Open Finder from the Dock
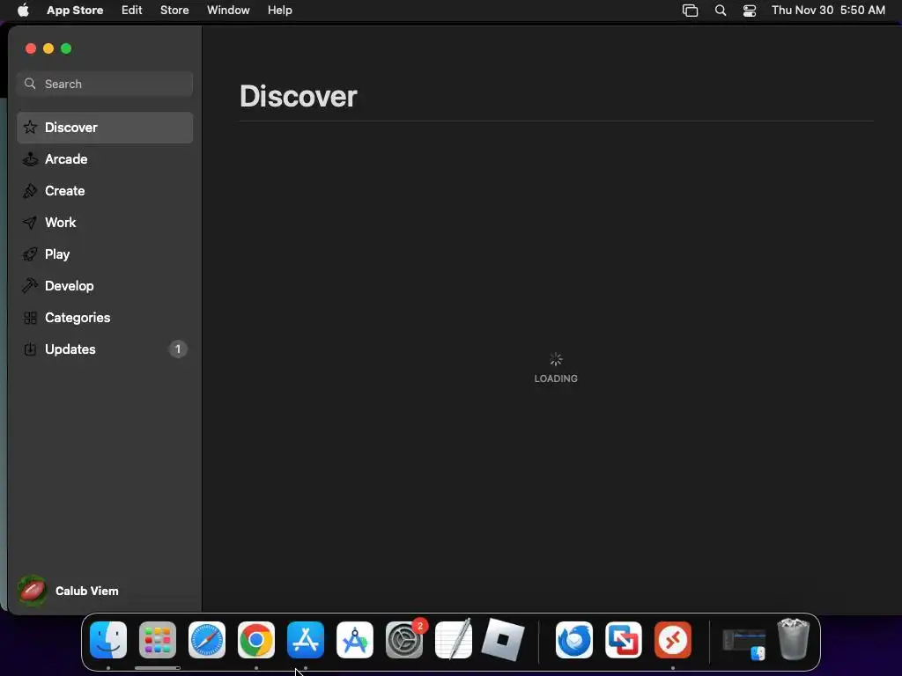Screen dimensions: 902x676 [108, 640]
